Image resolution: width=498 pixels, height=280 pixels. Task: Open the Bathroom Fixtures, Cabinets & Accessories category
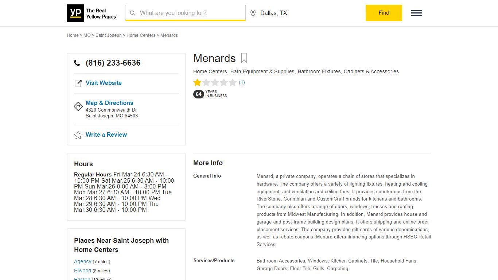tap(348, 71)
